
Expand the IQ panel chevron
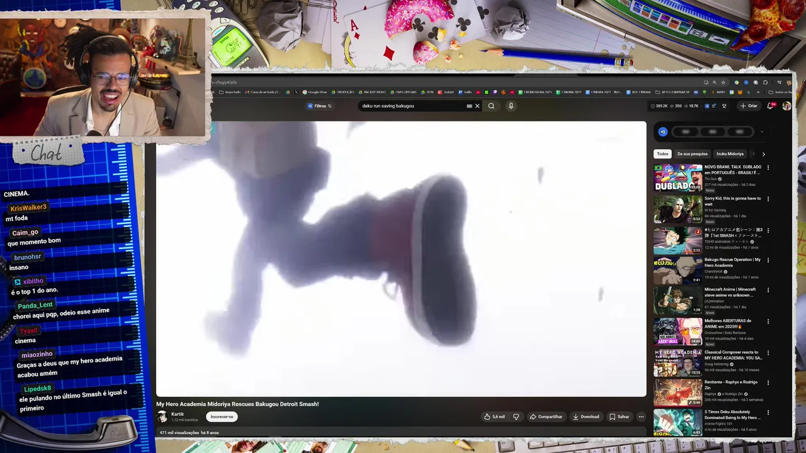pos(762,131)
